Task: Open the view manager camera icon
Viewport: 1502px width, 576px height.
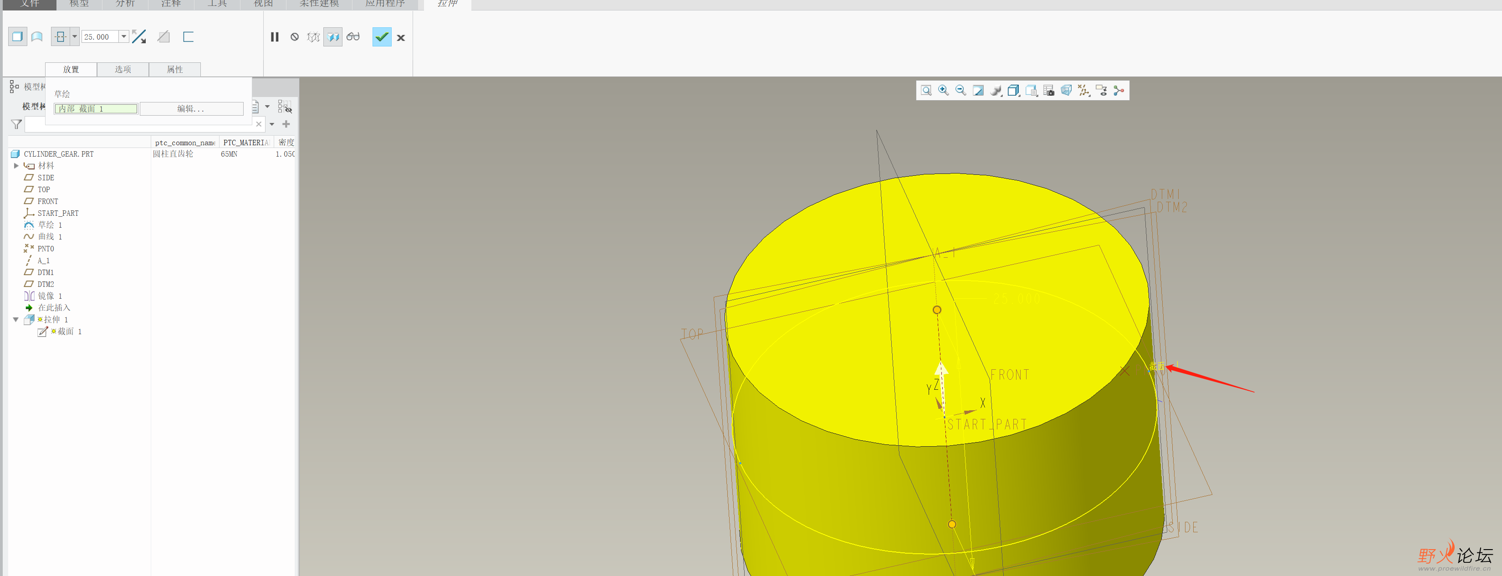Action: [1048, 90]
